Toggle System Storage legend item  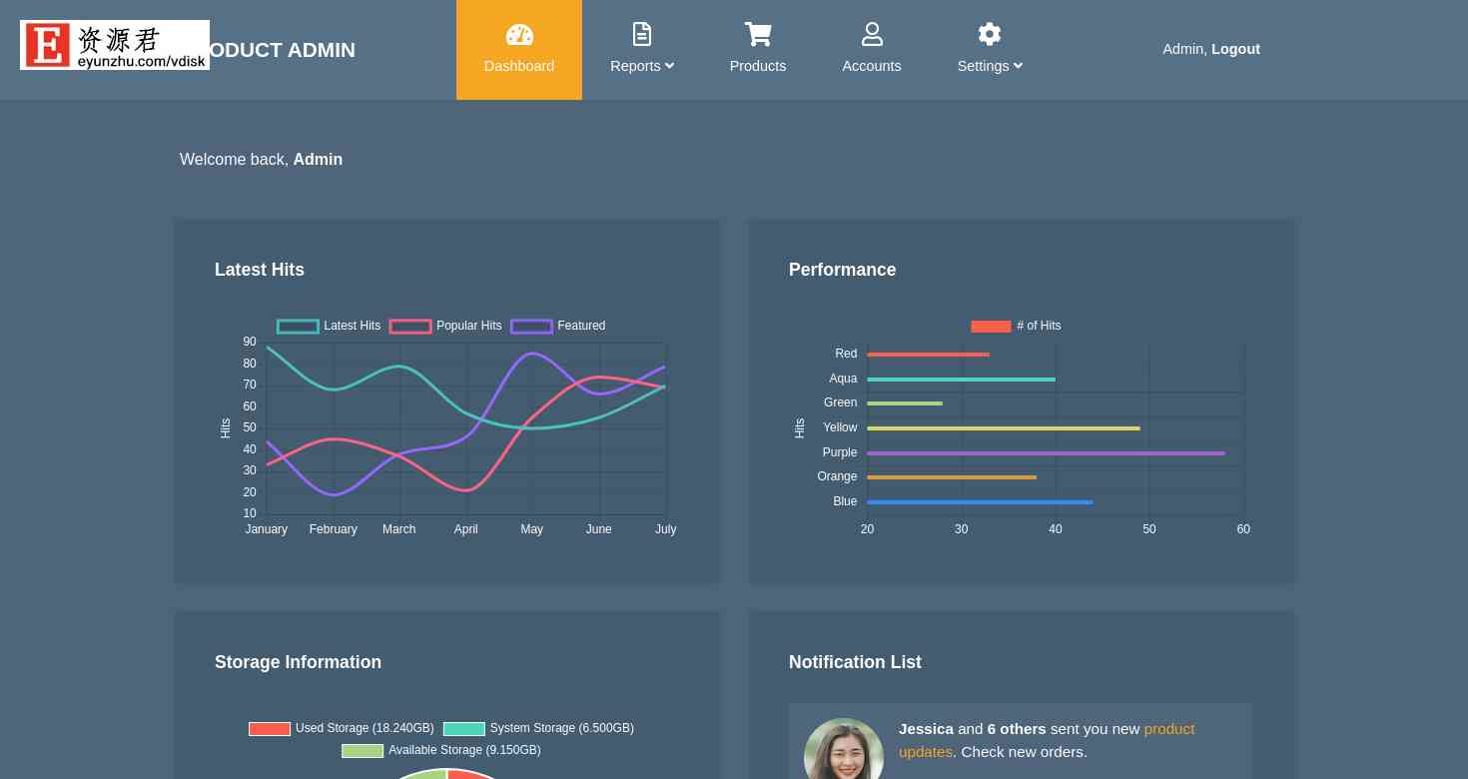coord(538,729)
